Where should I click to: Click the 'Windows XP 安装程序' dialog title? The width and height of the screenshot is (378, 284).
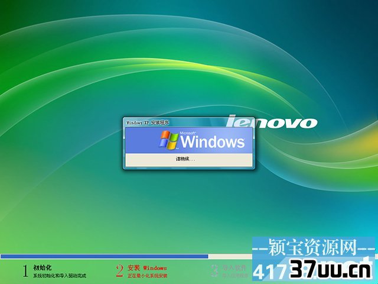148,122
